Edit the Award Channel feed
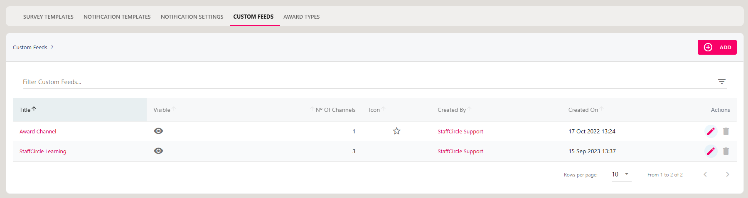Screen dimensions: 748x198 (x=711, y=131)
